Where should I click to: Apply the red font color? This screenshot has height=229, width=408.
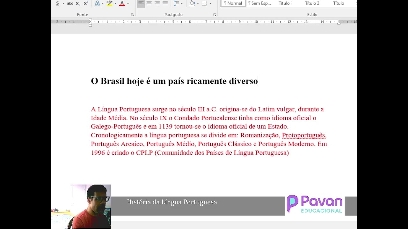tap(122, 3)
